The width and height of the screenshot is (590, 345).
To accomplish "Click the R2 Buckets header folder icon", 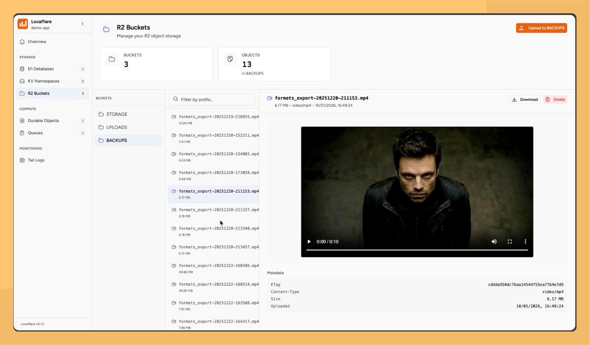I will click(106, 29).
